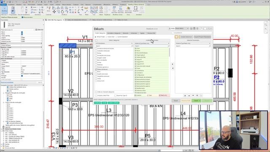This screenshot has width=270, height=152.
Task: Select the Current Selection radio button
Action: (x=116, y=37)
